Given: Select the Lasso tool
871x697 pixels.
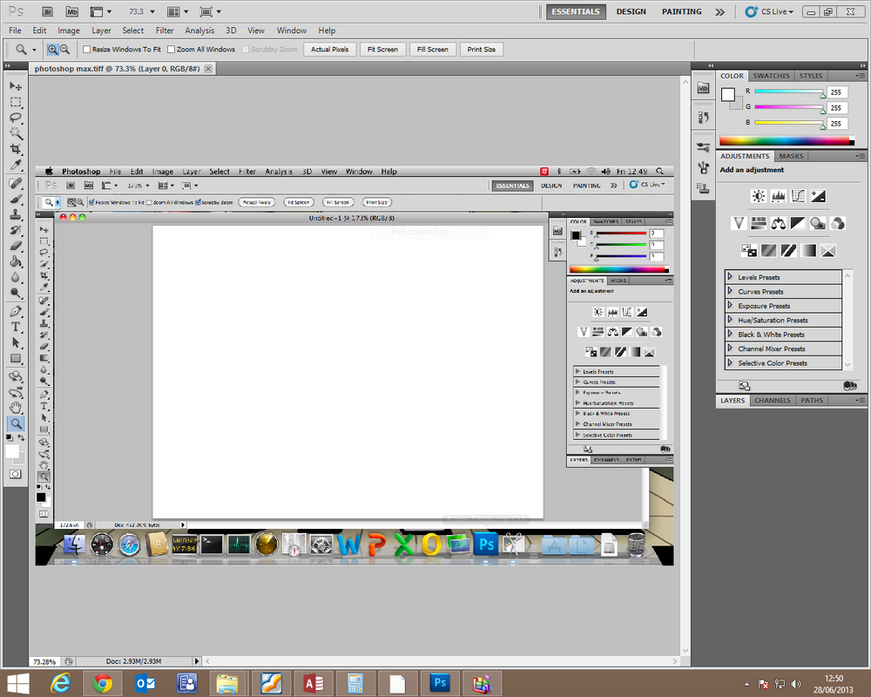Looking at the screenshot, I should [16, 118].
